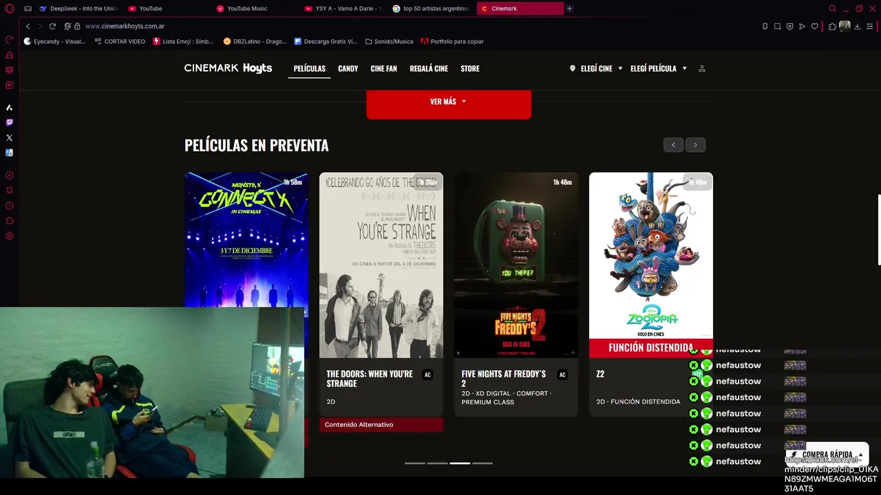Screen dimensions: 881x495
Task: Open the Zootopia 2 poster
Action: [x=651, y=265]
